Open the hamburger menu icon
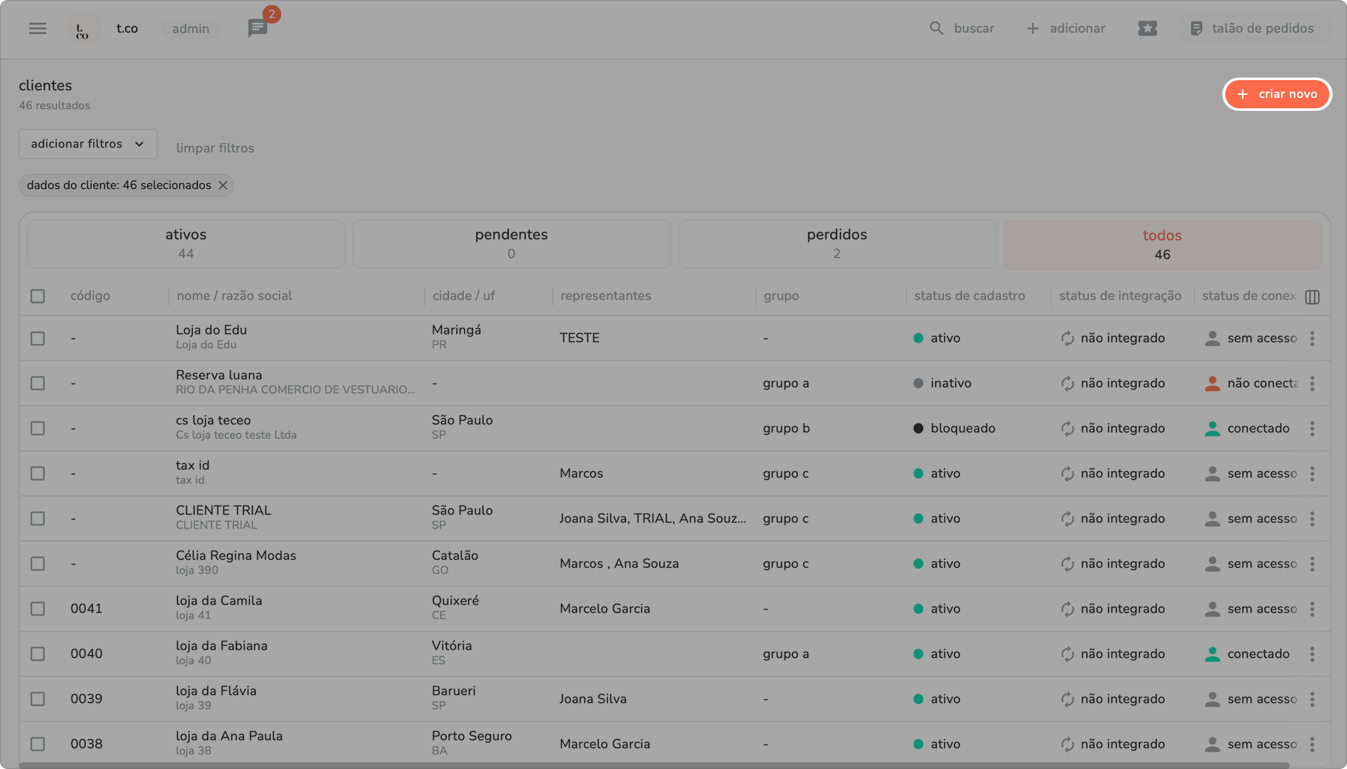The height and width of the screenshot is (769, 1347). coord(37,28)
